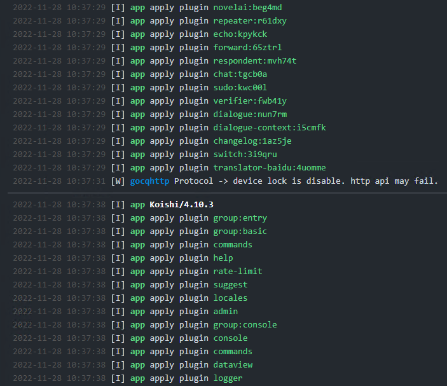Select plugin name respondent:mvh74t
The height and width of the screenshot is (386, 447).
(255, 60)
